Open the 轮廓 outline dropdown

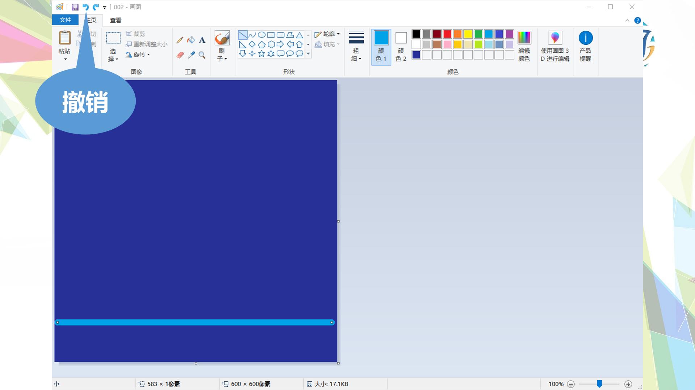click(327, 34)
